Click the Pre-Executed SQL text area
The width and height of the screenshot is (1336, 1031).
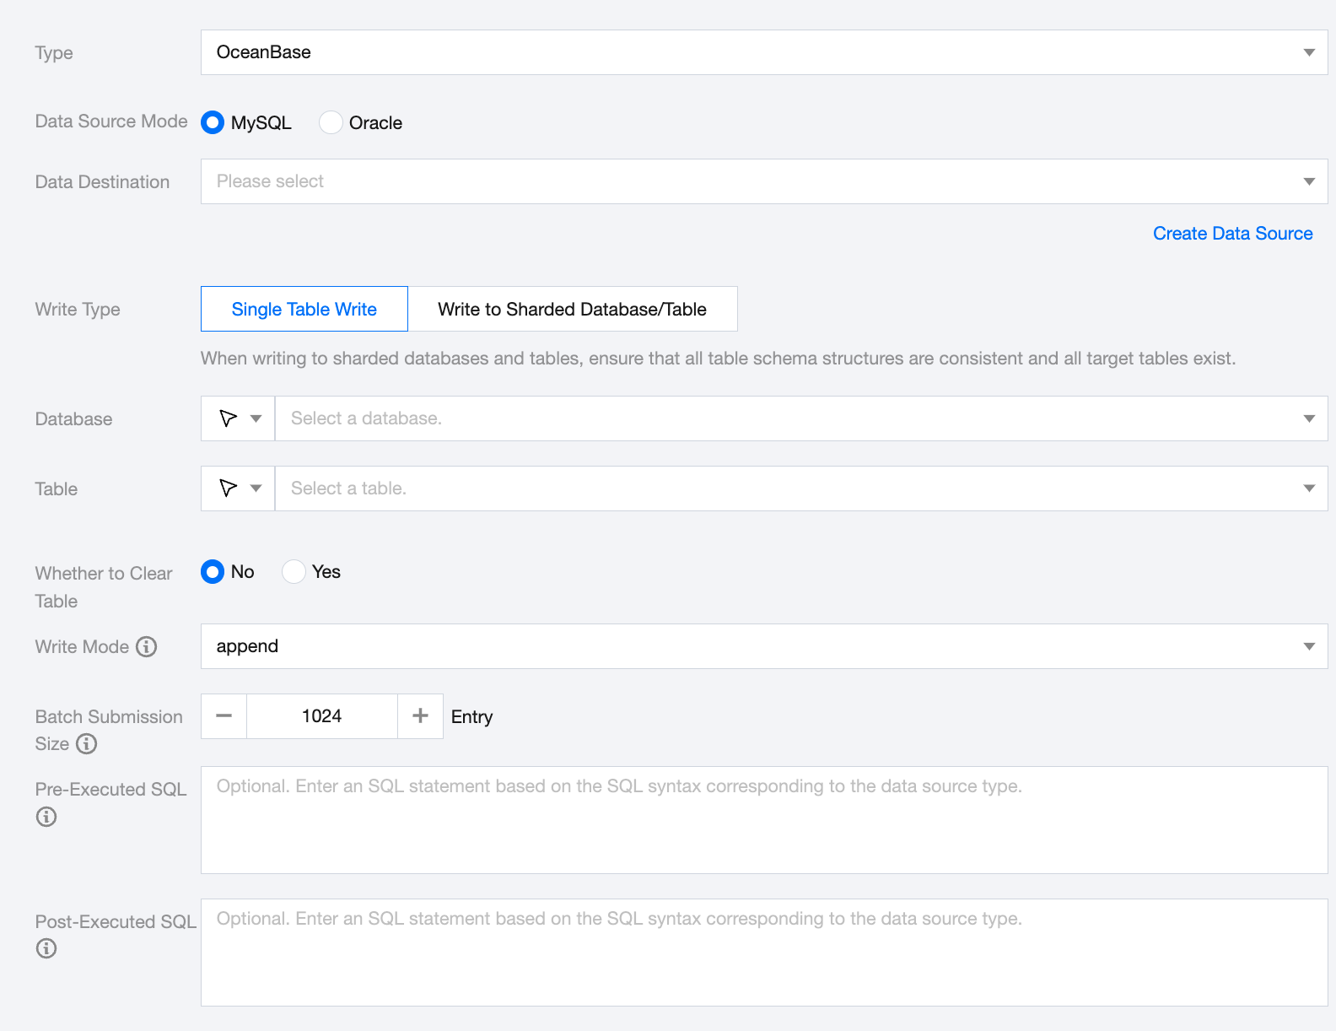click(763, 820)
